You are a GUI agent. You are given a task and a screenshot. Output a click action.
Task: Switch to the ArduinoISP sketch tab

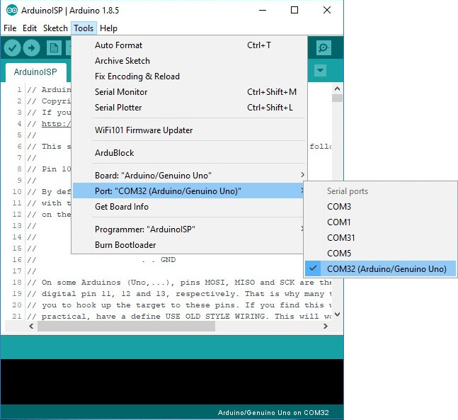35,72
